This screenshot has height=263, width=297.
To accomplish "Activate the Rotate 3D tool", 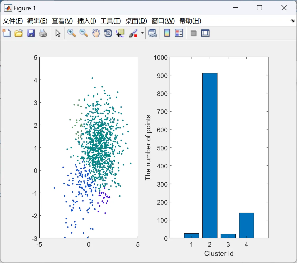I will click(108, 33).
